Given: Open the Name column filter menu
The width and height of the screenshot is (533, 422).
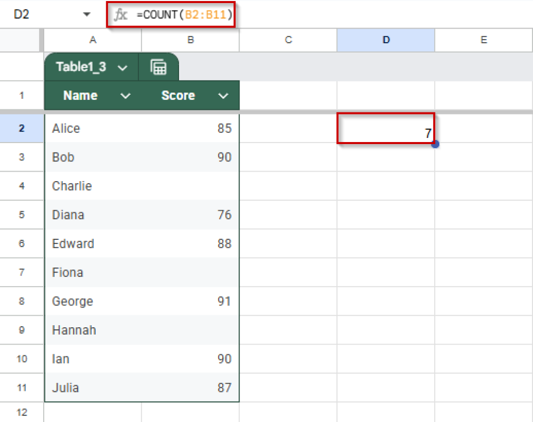Looking at the screenshot, I should click(x=124, y=95).
